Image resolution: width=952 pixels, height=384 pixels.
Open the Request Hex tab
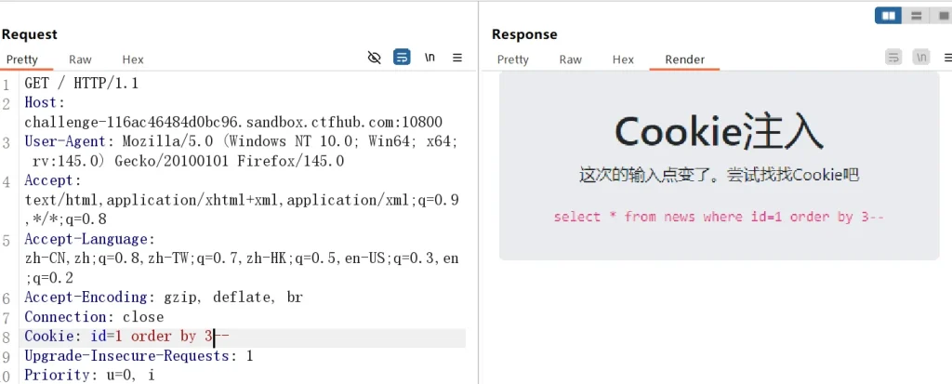[x=133, y=60]
